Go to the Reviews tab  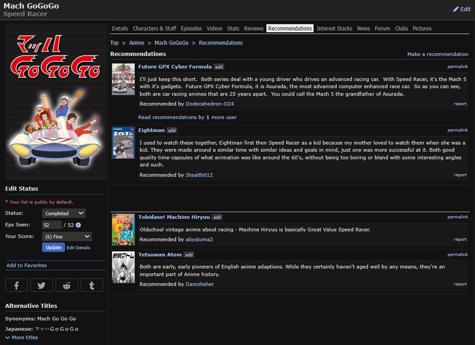(x=253, y=28)
